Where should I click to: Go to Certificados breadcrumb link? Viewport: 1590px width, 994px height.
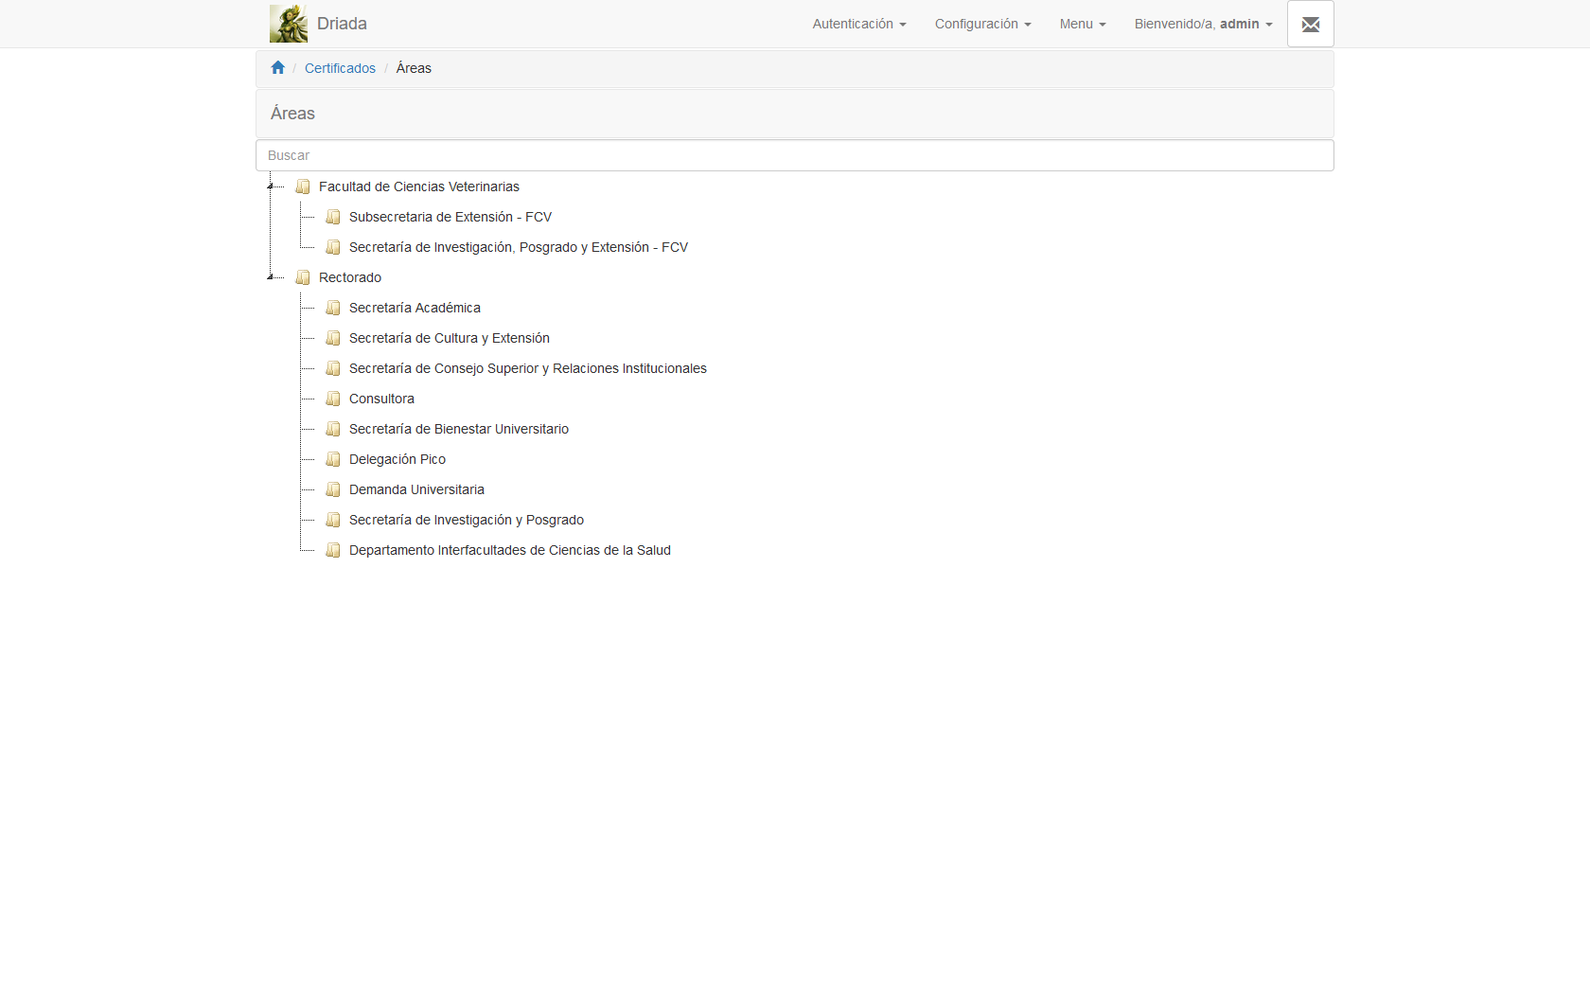click(x=340, y=68)
